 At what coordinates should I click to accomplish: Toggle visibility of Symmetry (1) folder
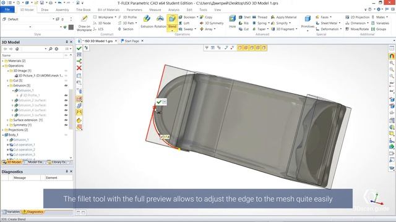click(x=66, y=125)
